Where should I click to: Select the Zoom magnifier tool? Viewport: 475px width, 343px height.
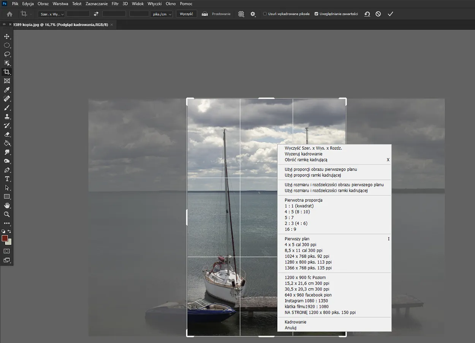(7, 214)
